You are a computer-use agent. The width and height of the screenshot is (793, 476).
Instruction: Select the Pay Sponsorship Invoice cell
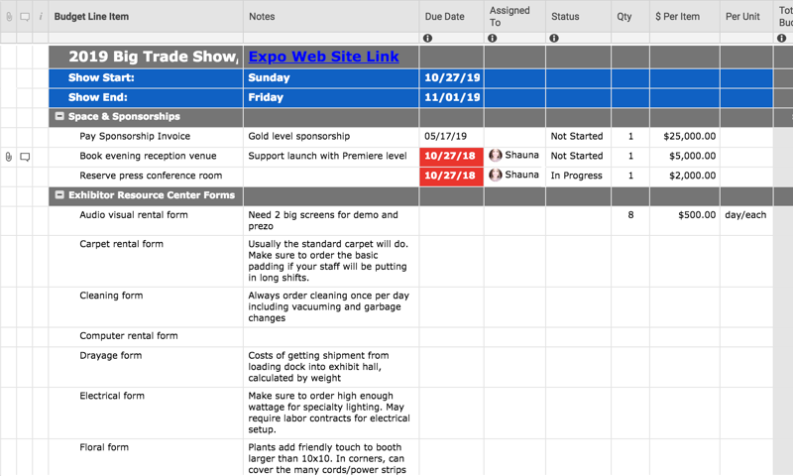(146, 137)
